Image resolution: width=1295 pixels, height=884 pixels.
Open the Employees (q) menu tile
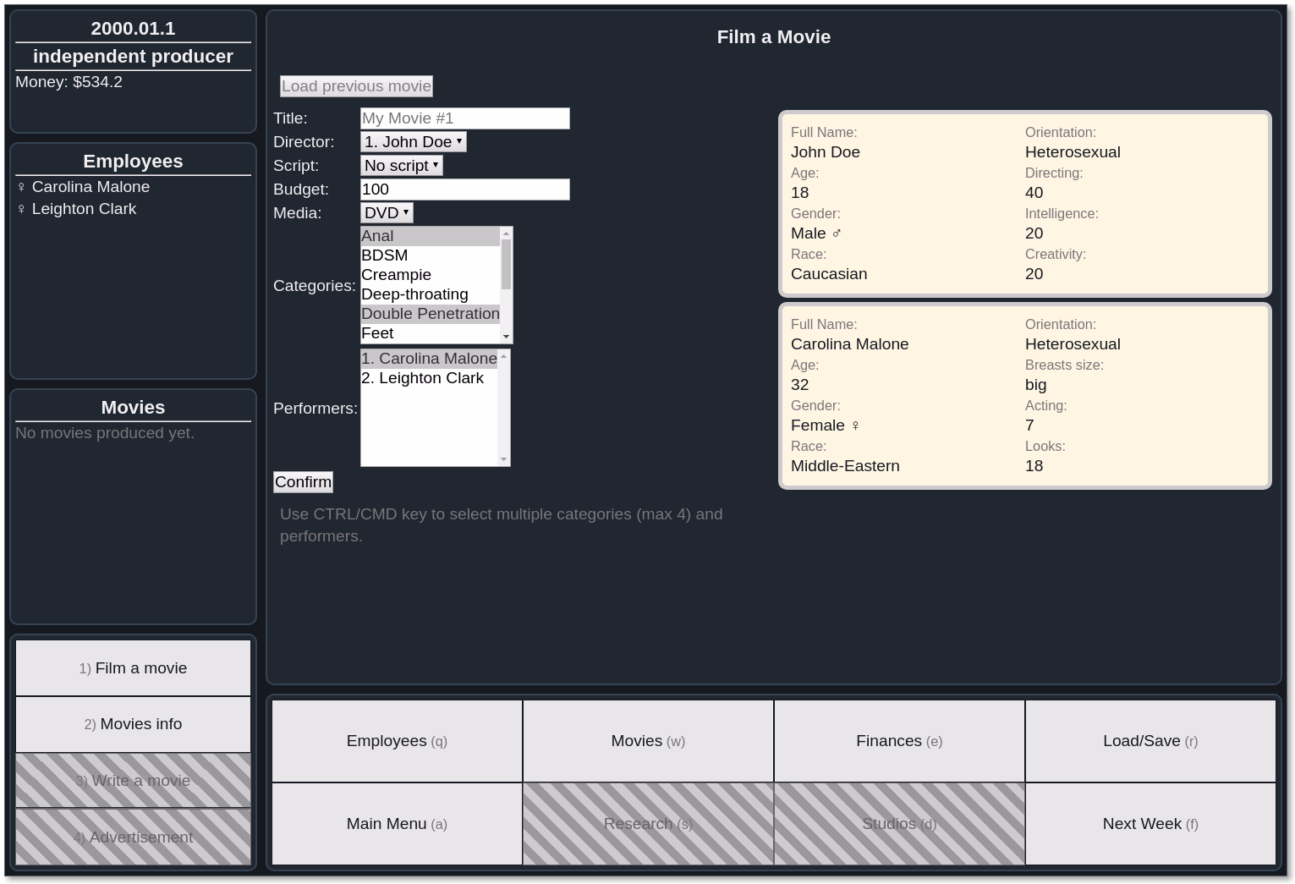pos(397,741)
